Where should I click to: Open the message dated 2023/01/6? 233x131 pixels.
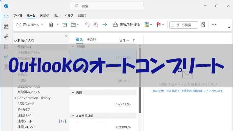tap(103, 125)
